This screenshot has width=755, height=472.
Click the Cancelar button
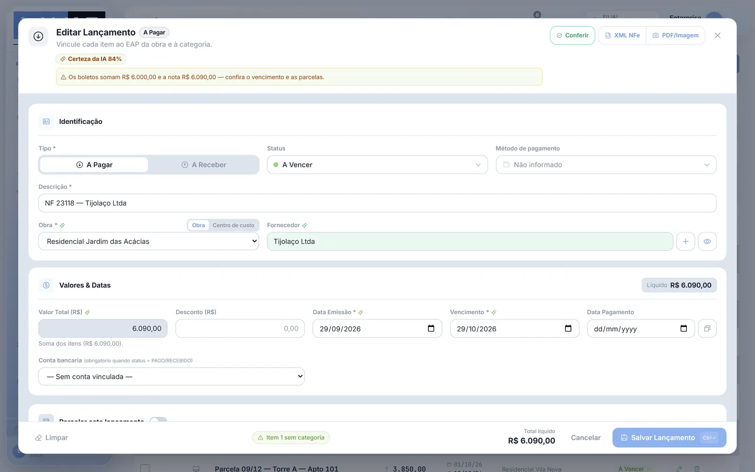[x=586, y=438]
